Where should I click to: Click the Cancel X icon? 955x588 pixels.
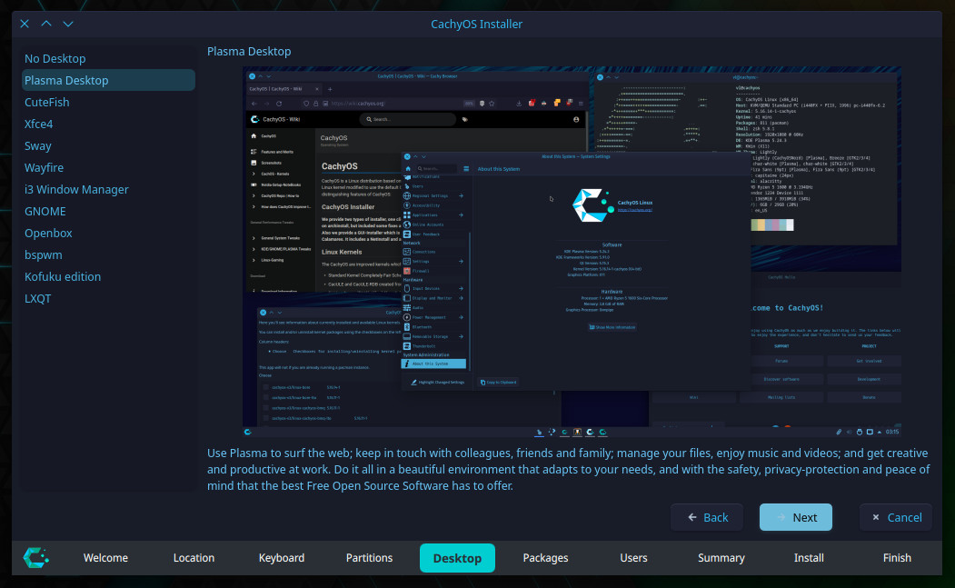point(876,517)
